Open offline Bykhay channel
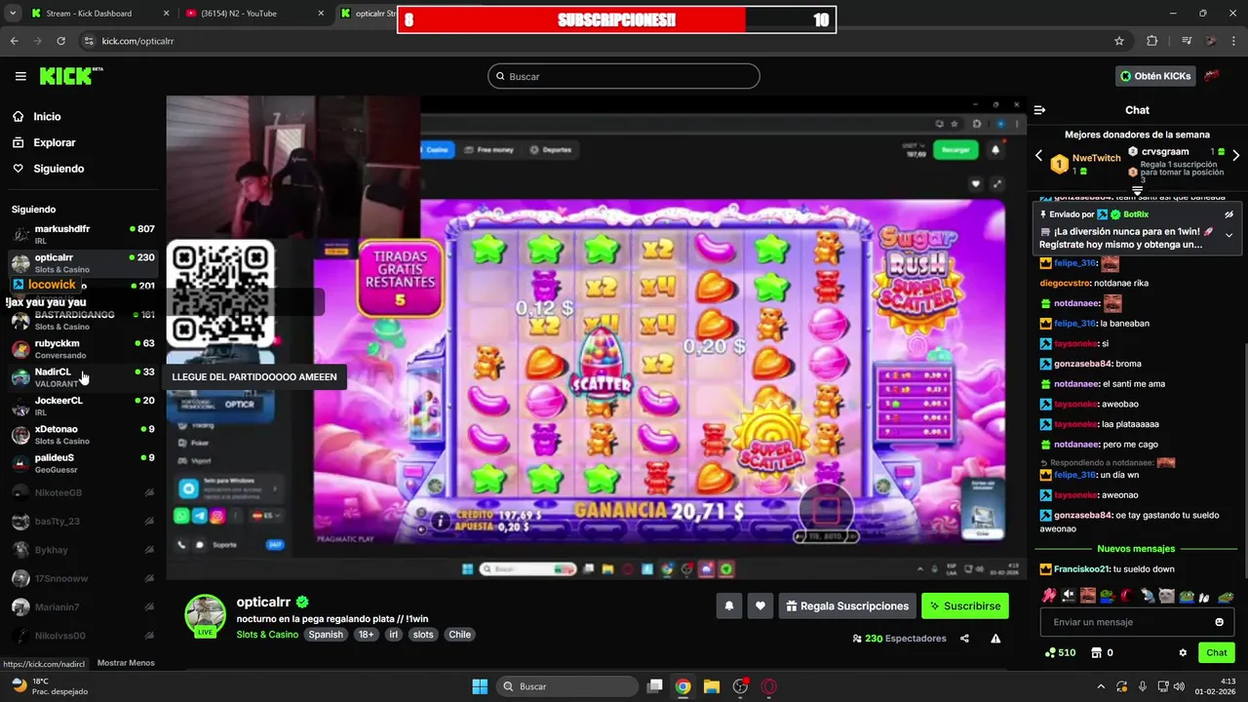The image size is (1248, 702). (83, 550)
